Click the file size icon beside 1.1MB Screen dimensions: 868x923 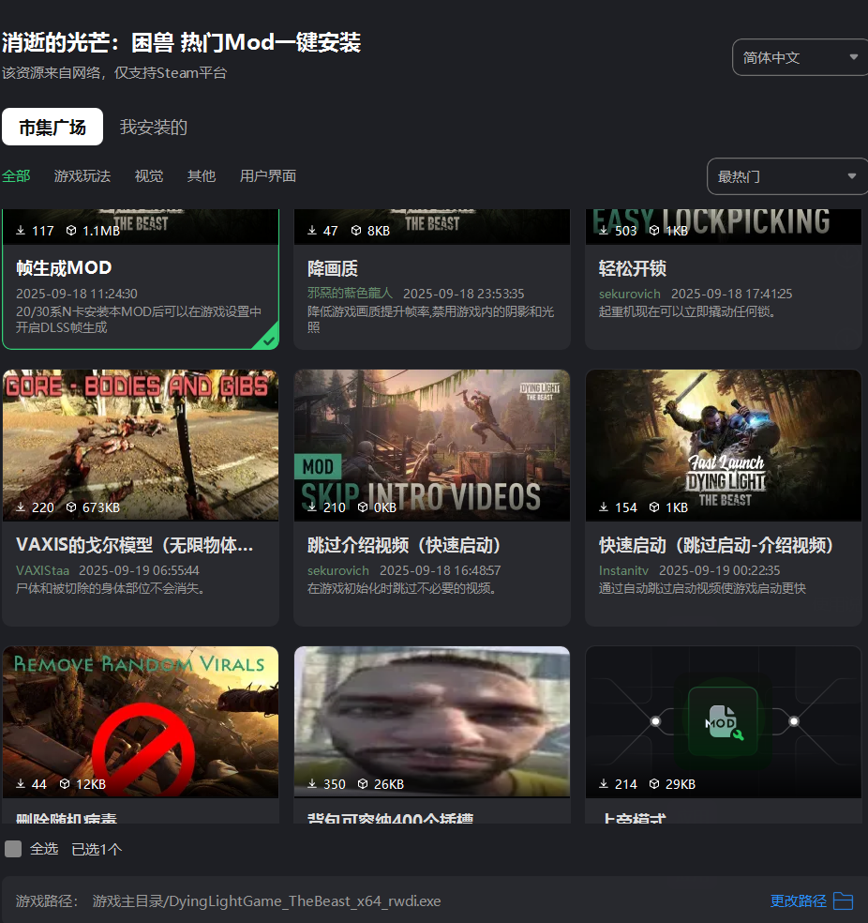point(71,230)
